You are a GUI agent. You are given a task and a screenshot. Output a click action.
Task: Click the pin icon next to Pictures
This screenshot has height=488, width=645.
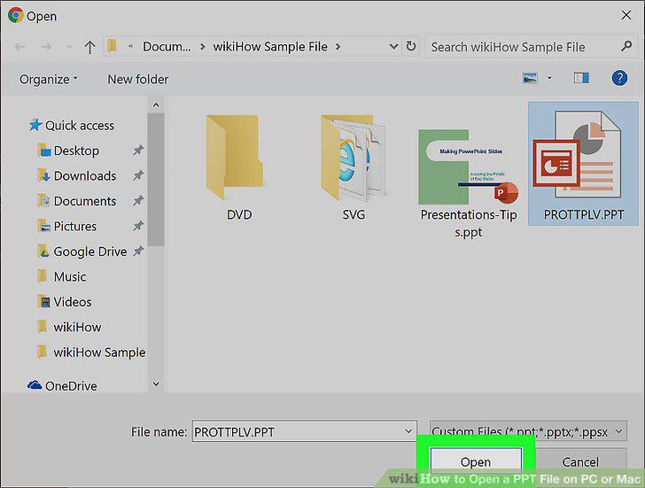[x=138, y=226]
